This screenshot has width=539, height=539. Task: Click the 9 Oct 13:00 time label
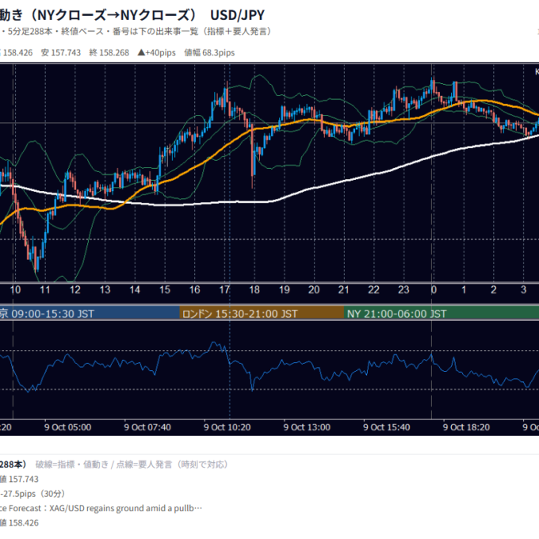click(307, 427)
